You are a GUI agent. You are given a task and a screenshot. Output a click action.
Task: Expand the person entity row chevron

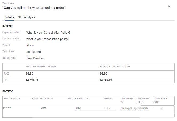162,108
